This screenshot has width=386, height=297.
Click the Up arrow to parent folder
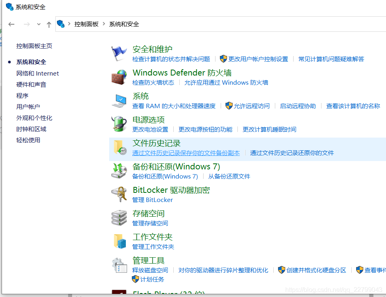coord(49,24)
